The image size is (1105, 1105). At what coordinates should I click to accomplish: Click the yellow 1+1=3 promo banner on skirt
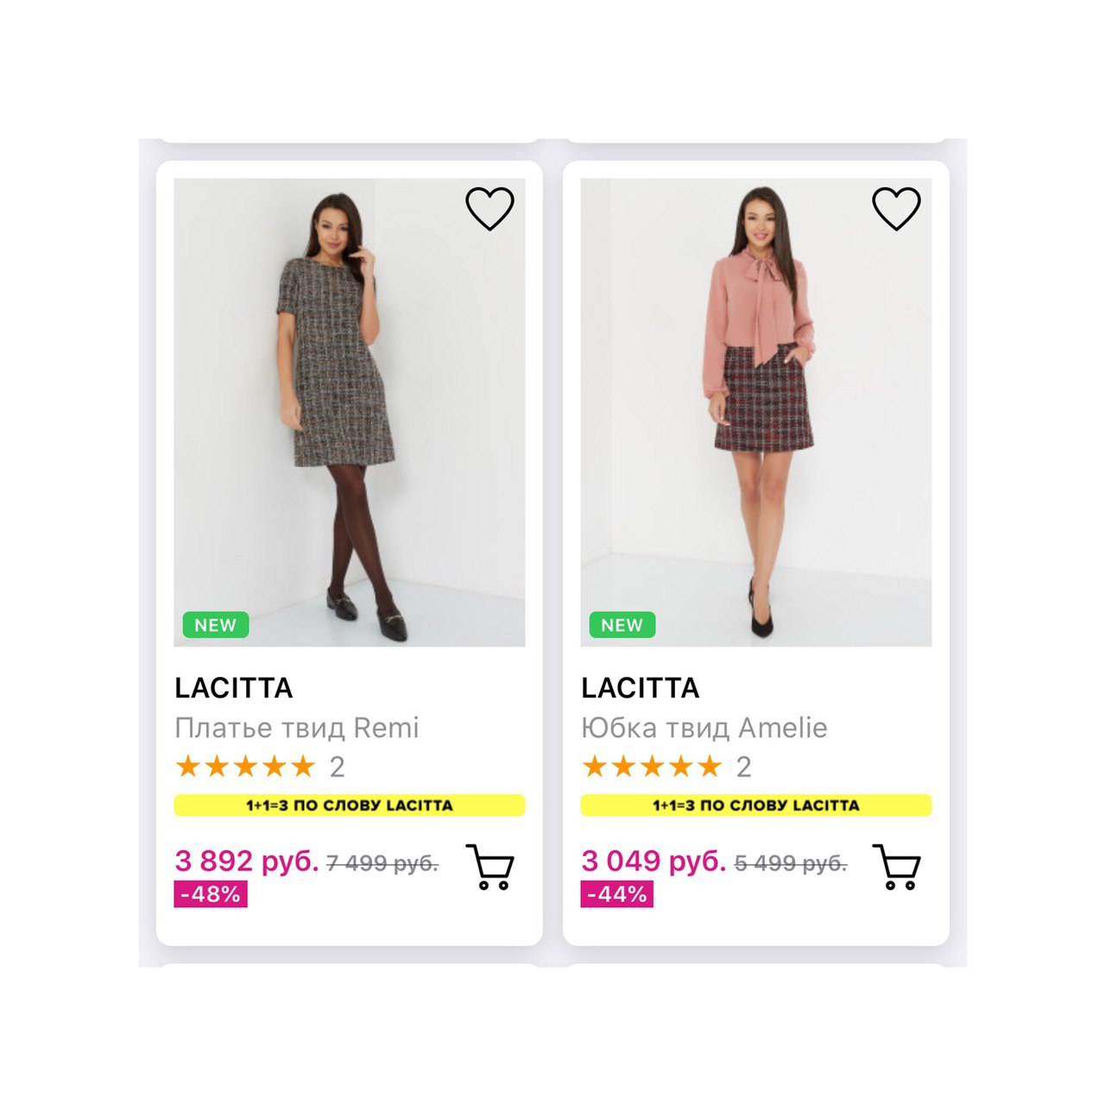point(755,805)
